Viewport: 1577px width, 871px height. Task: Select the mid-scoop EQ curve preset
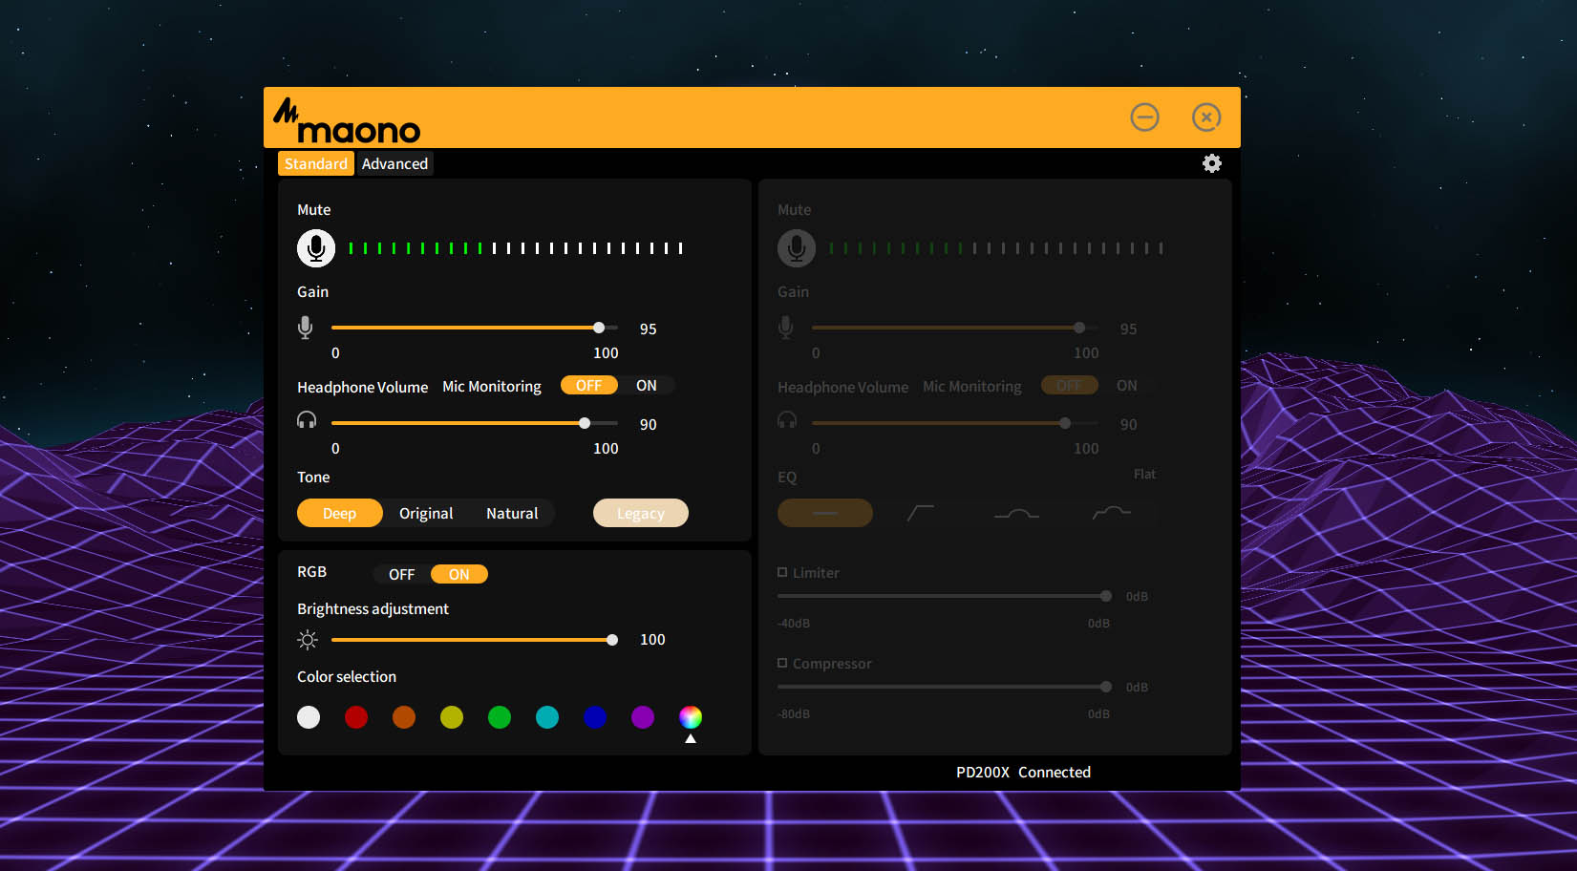tap(1016, 513)
